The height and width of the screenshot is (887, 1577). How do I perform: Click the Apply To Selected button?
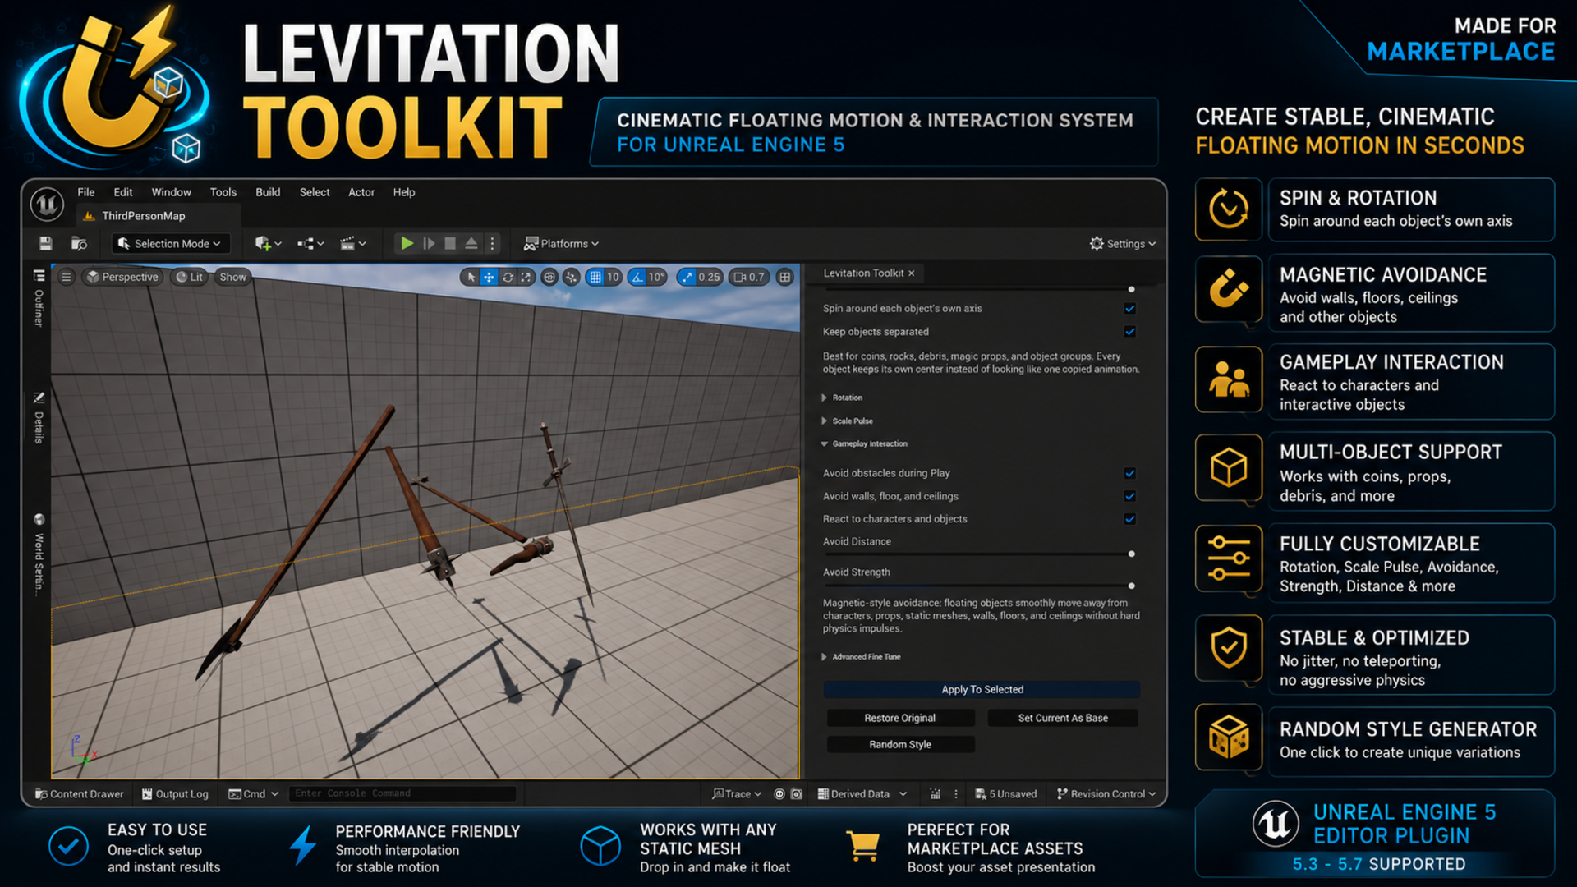pos(982,689)
